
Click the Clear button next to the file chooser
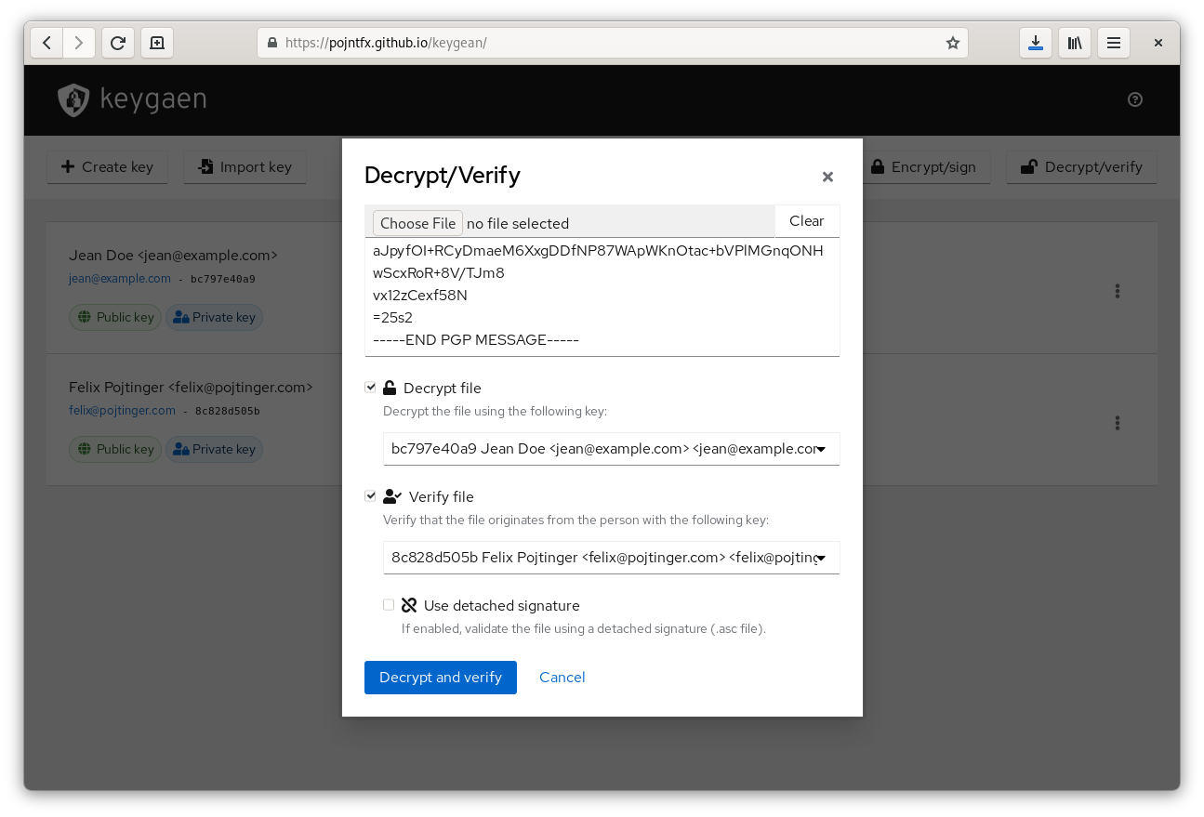807,221
